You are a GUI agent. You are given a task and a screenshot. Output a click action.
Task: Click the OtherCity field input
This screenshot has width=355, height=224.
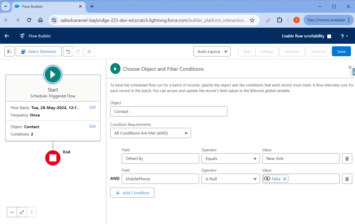click(x=160, y=158)
